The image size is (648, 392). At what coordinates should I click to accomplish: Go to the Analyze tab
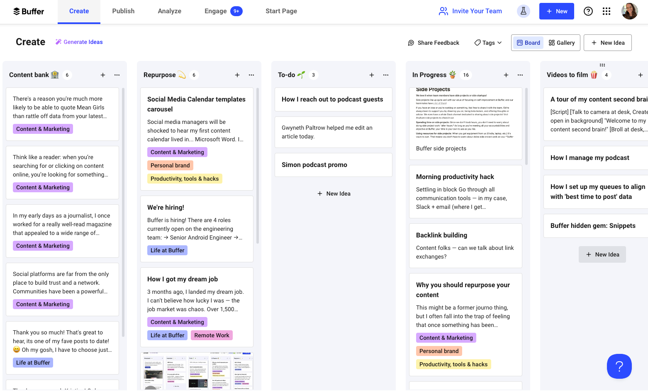tap(170, 11)
